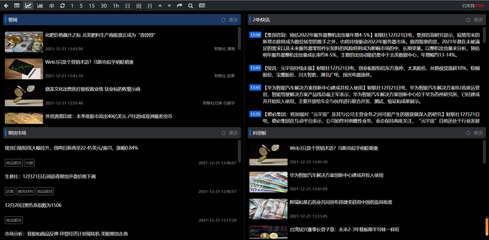Open fertilizer price article thumbnail in 要闻
This screenshot has height=240, width=489.
(24, 42)
